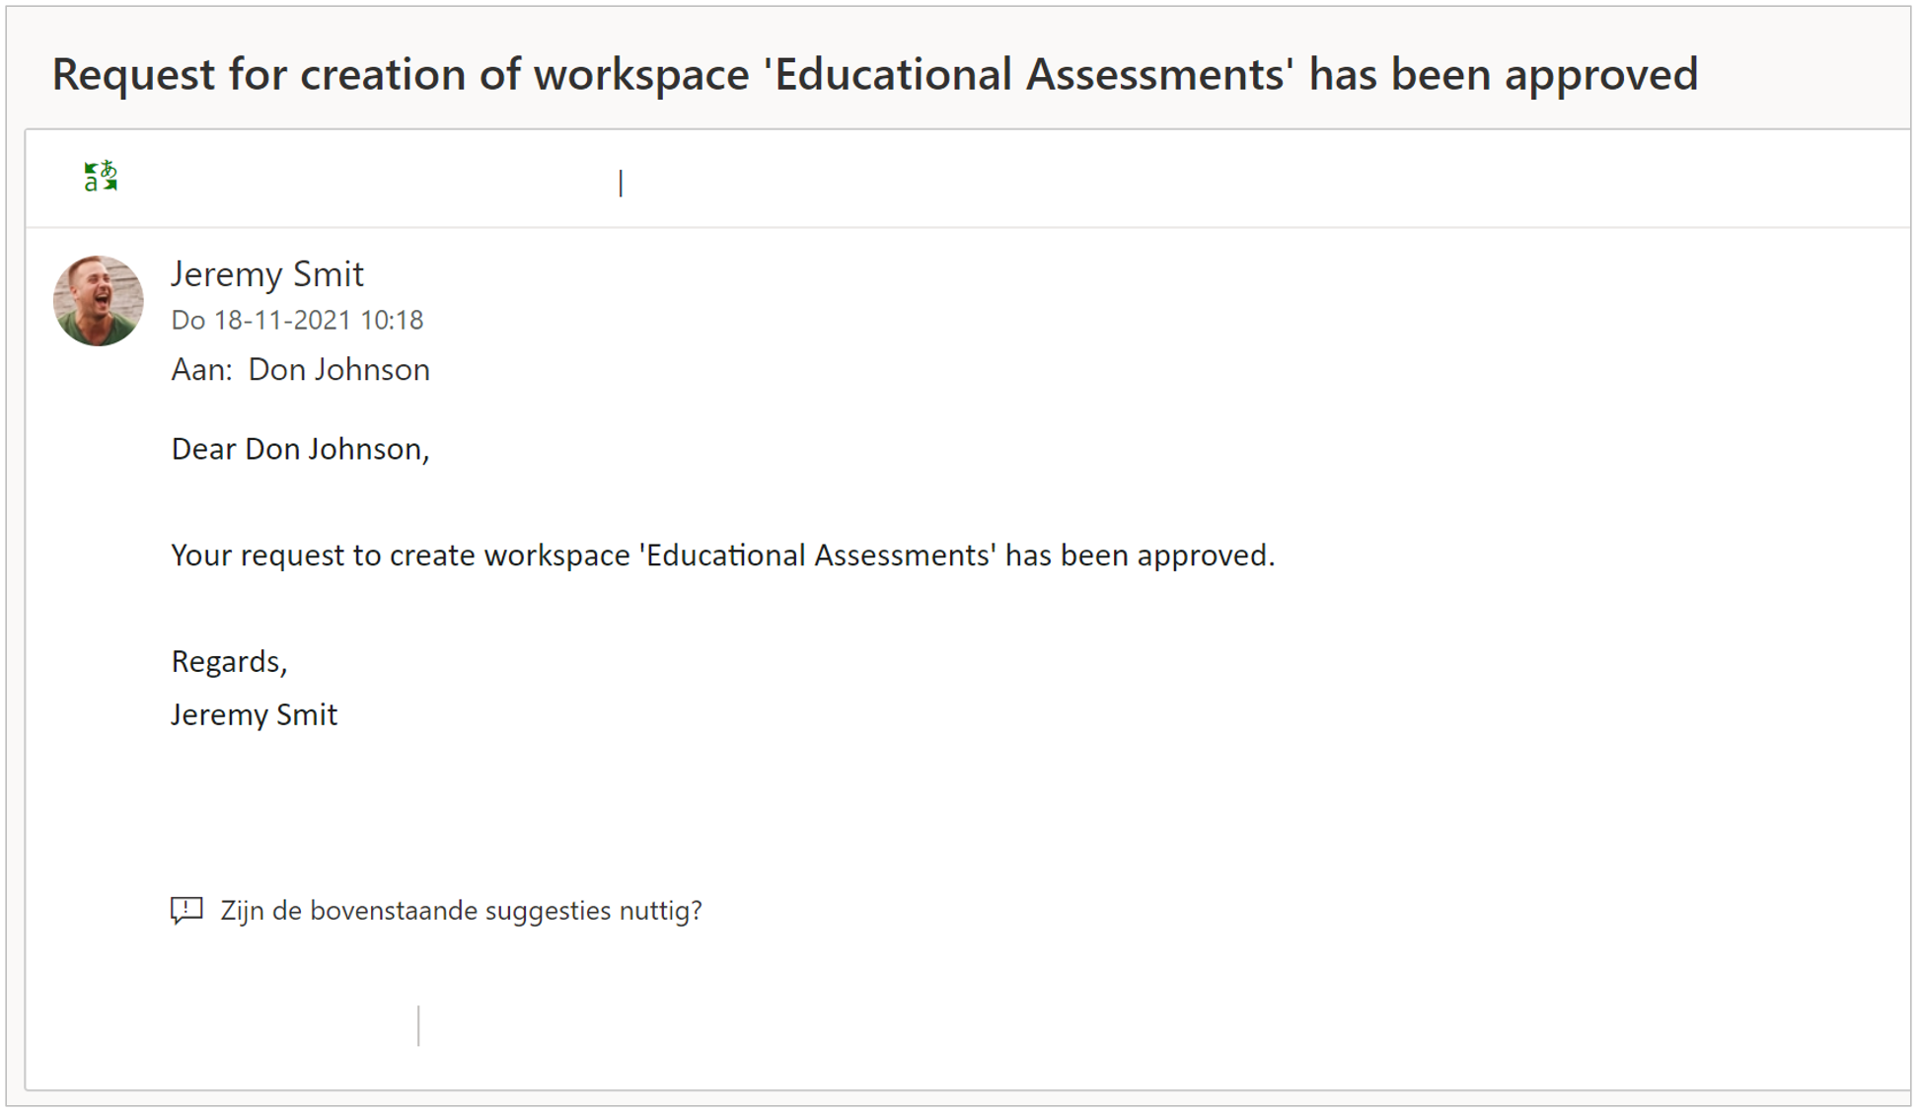Click the time 10:18 in the header
This screenshot has height=1114, width=1920.
pyautogui.click(x=392, y=320)
